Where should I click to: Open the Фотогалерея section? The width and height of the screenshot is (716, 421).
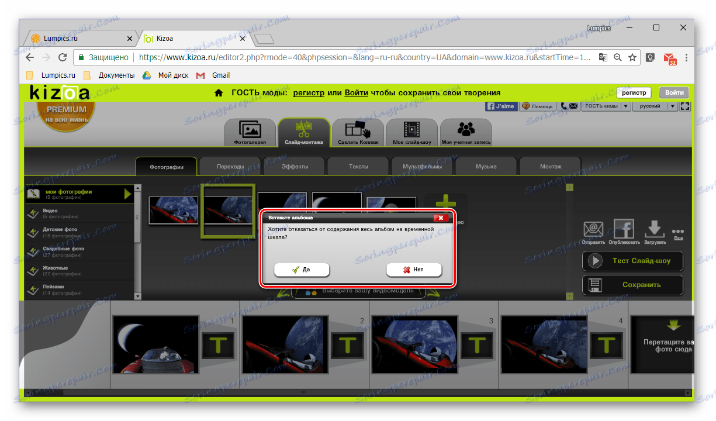click(250, 132)
